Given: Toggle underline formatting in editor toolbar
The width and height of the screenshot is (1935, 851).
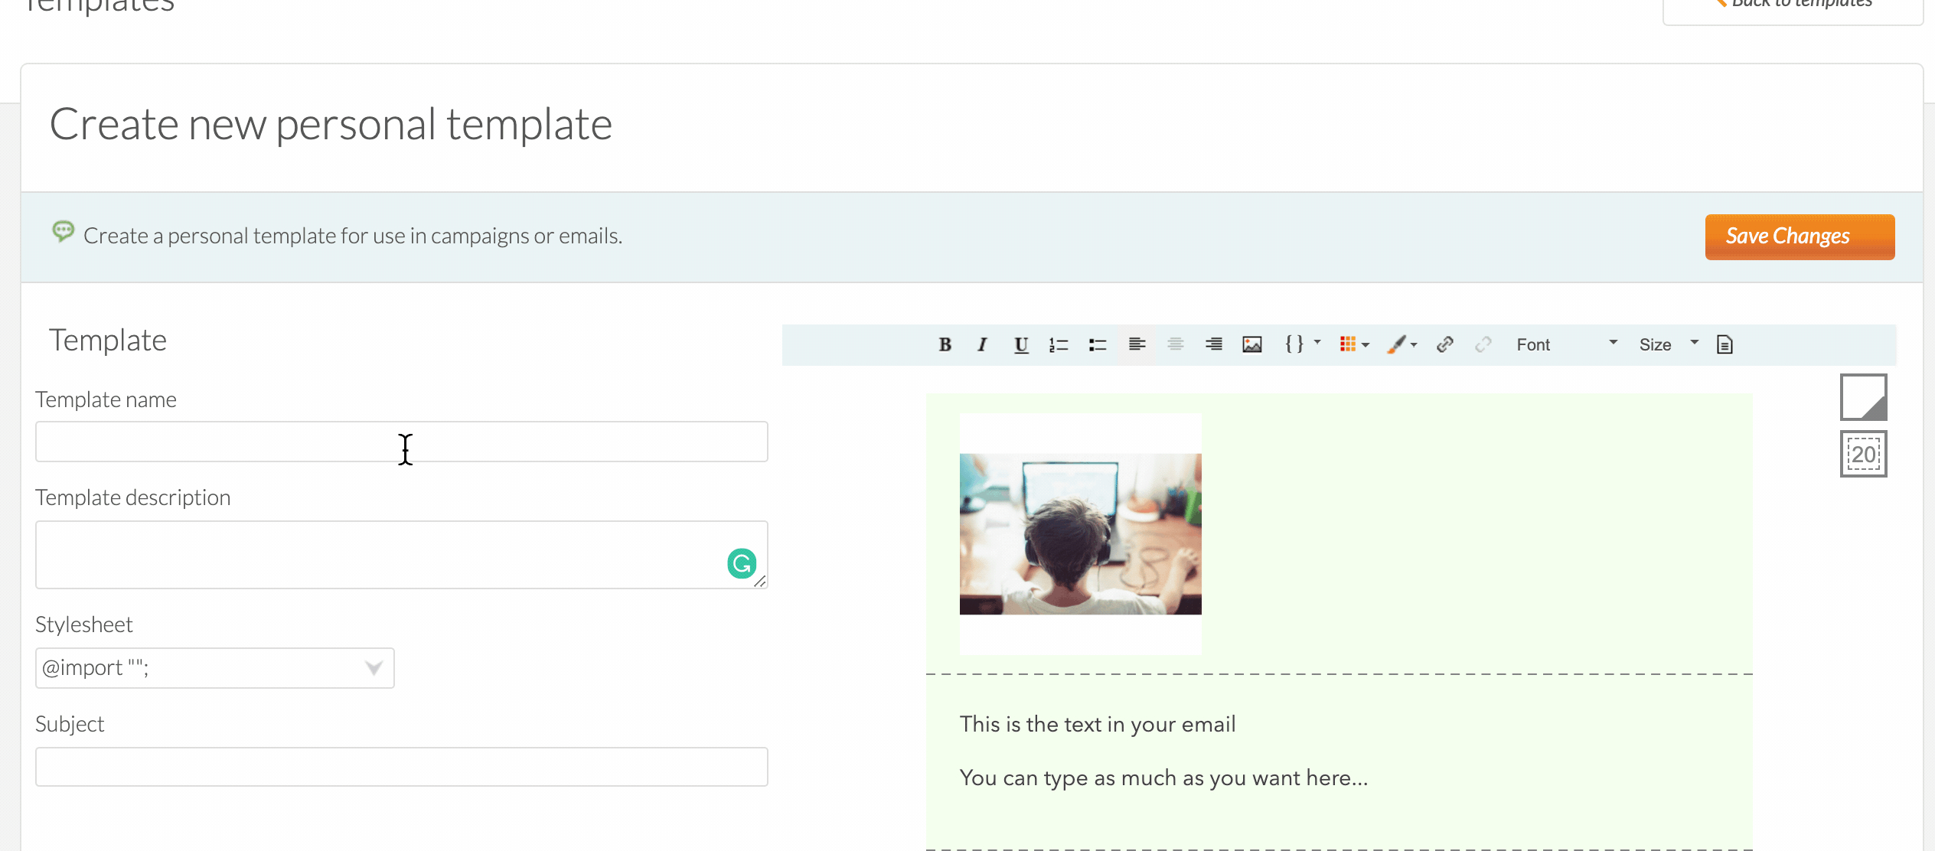Looking at the screenshot, I should coord(1021,344).
